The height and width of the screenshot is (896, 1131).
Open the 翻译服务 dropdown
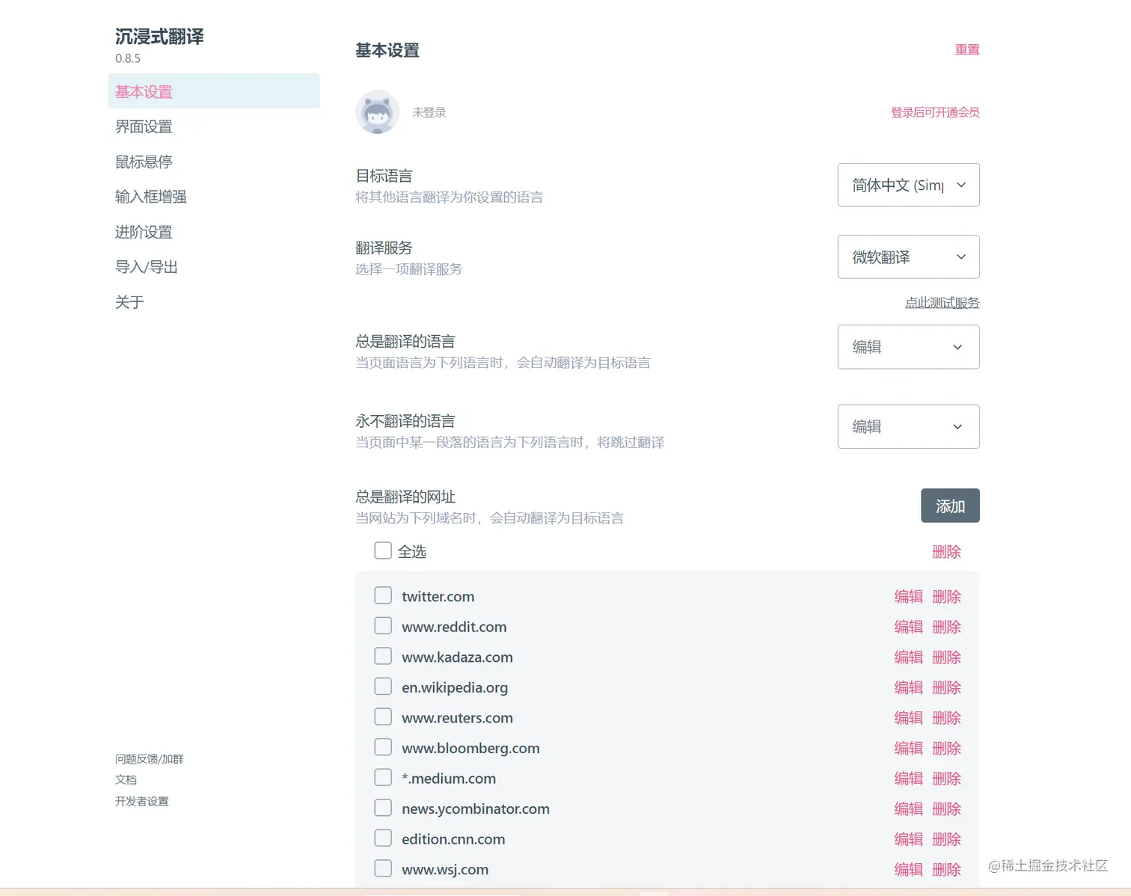pyautogui.click(x=908, y=257)
